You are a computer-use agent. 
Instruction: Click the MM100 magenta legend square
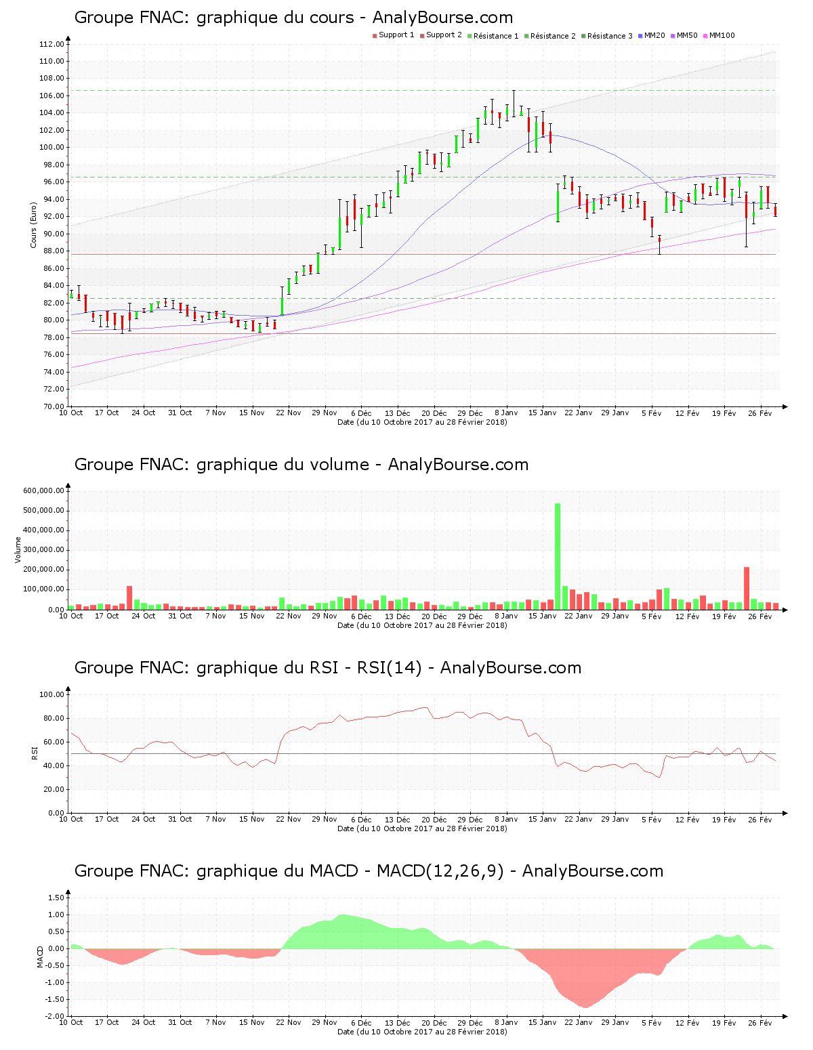point(705,36)
